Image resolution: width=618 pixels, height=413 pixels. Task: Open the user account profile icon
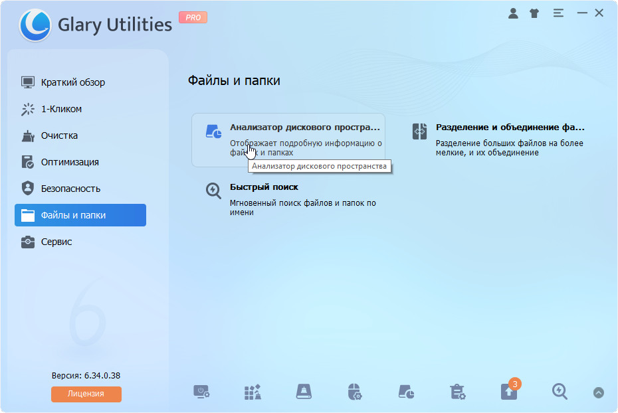pyautogui.click(x=513, y=13)
